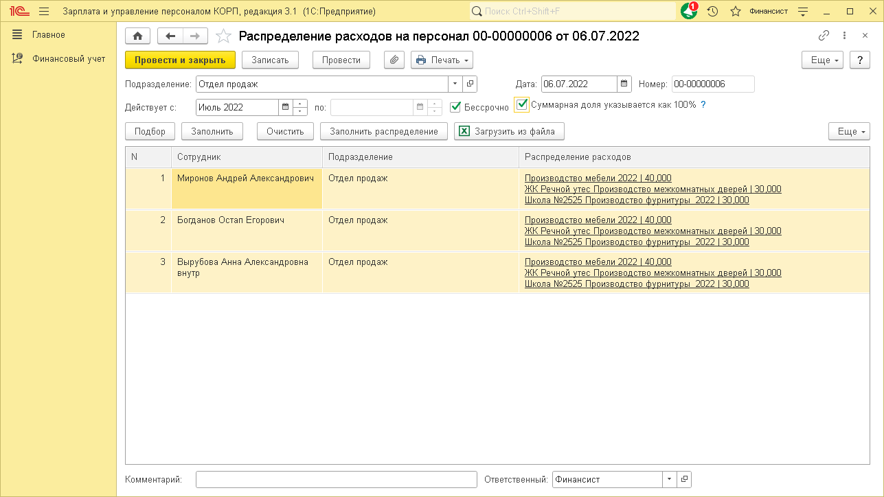Screen dimensions: 884x497
Task: Open Финансовый учет section in sidebar
Action: [x=69, y=59]
